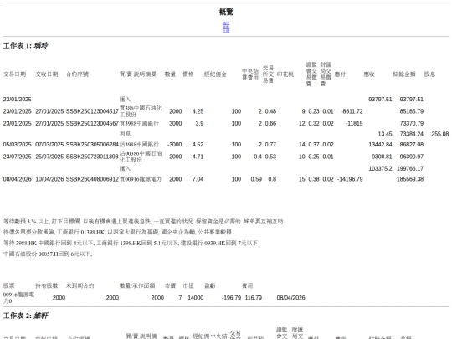This screenshot has height=339, width=452.
Task: Click dividend value 255.08
Action: point(440,134)
